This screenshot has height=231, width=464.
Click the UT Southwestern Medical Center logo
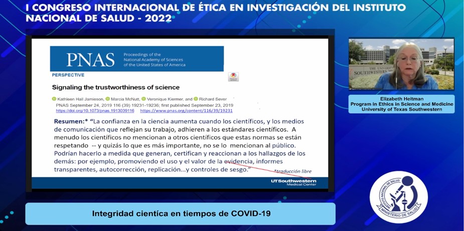click(x=293, y=182)
